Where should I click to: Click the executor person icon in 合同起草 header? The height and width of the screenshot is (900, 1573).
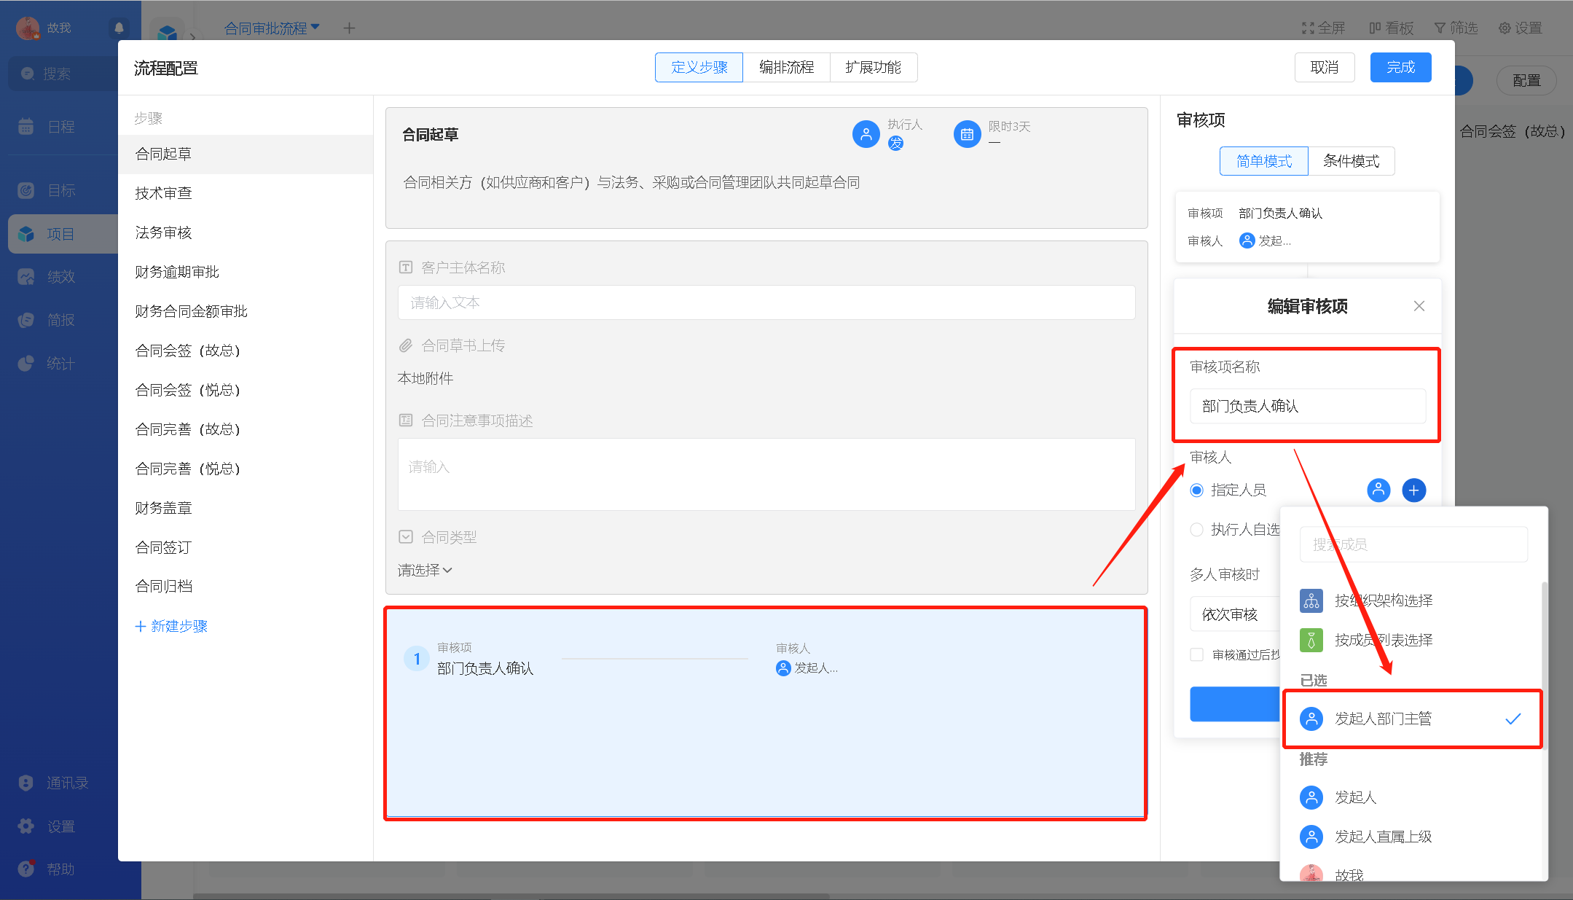866,134
